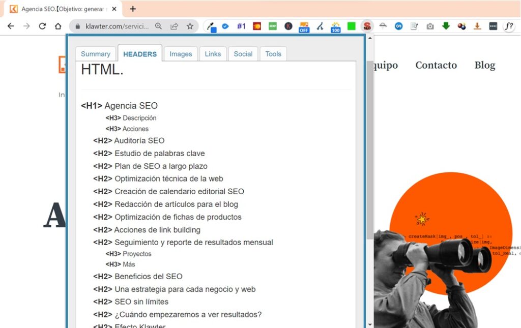521x328 pixels.
Task: Open the zoom magnifier icon in address bar
Action: pyautogui.click(x=159, y=26)
